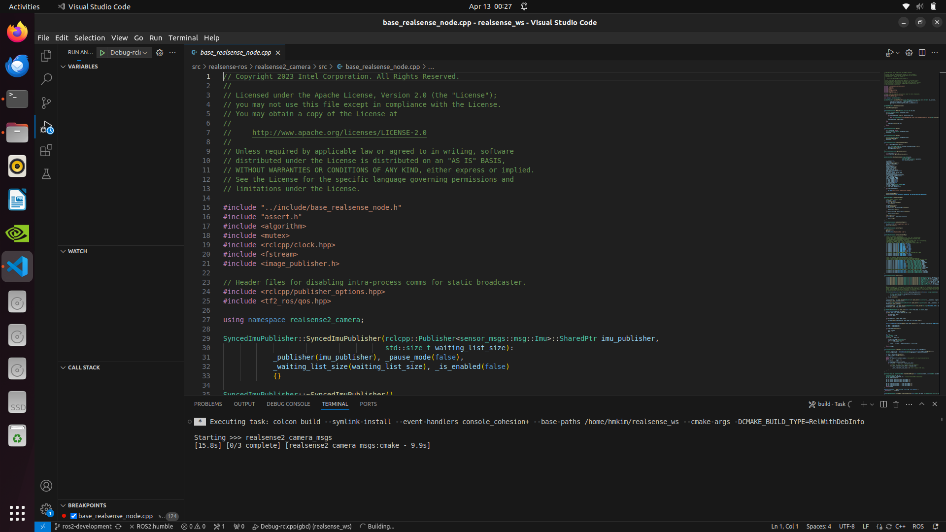
Task: Click line number 29 in the gutter
Action: 206,339
